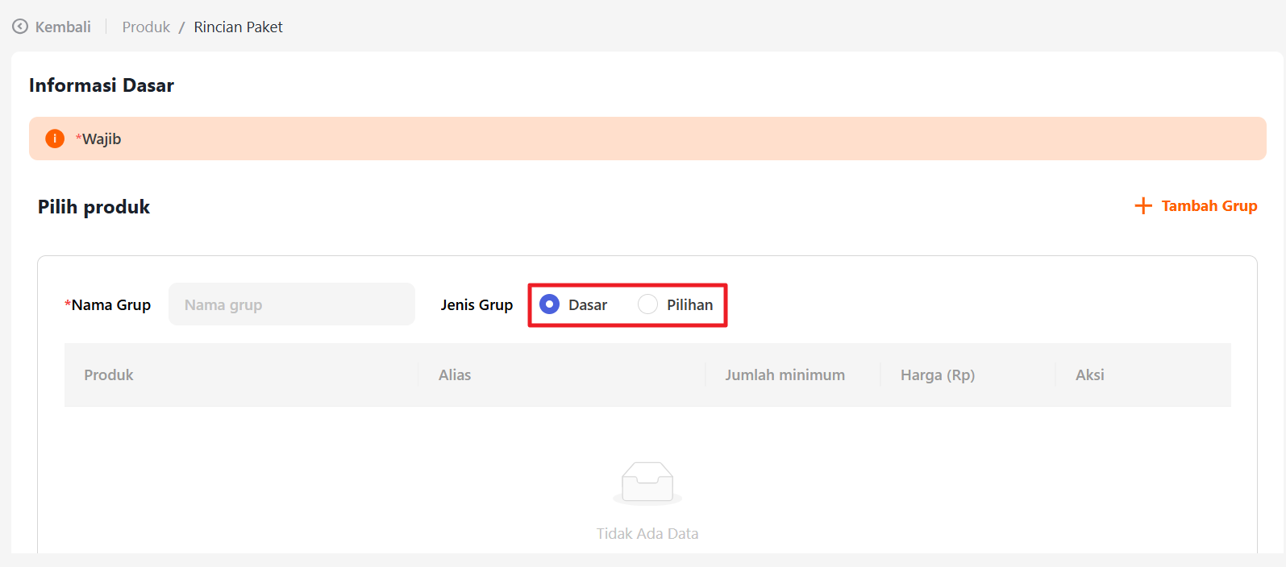
Task: Click the empty inbox illustration icon
Action: [x=647, y=483]
